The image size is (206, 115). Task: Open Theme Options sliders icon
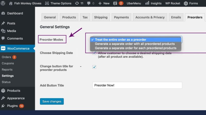coord(47,3)
